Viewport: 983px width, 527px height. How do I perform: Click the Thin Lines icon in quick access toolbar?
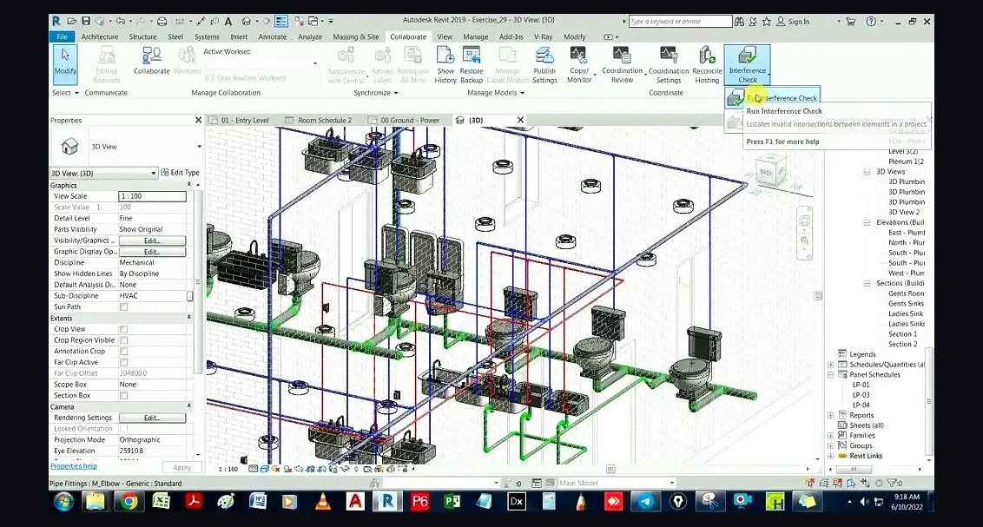280,22
